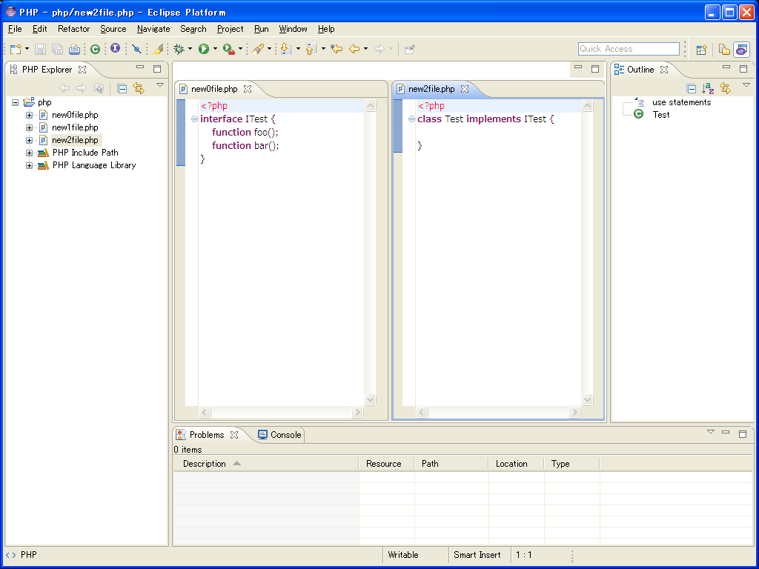The height and width of the screenshot is (569, 759).
Task: Click the Location column header
Action: [x=516, y=464]
